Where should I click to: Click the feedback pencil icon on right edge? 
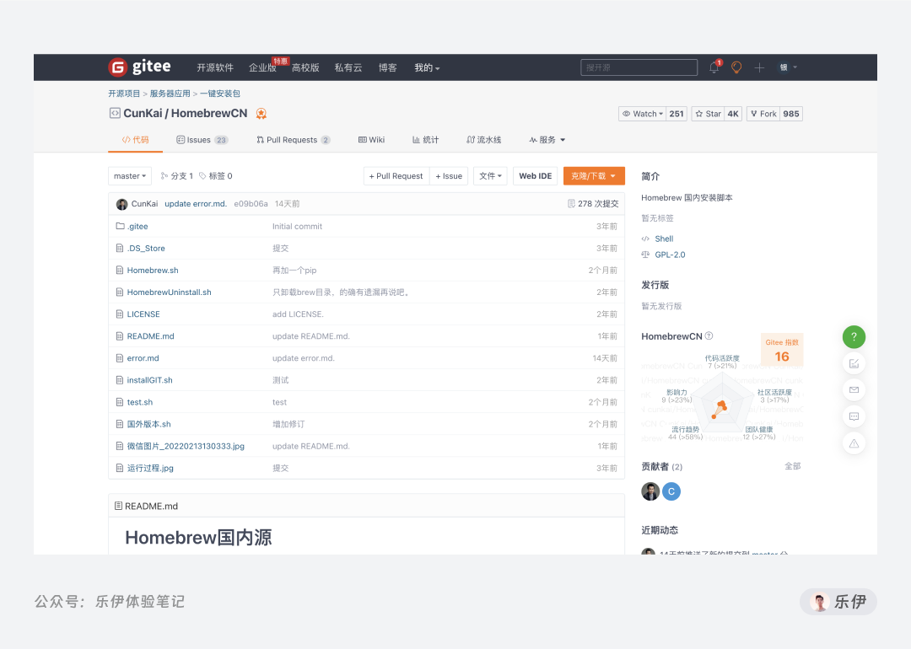(854, 362)
